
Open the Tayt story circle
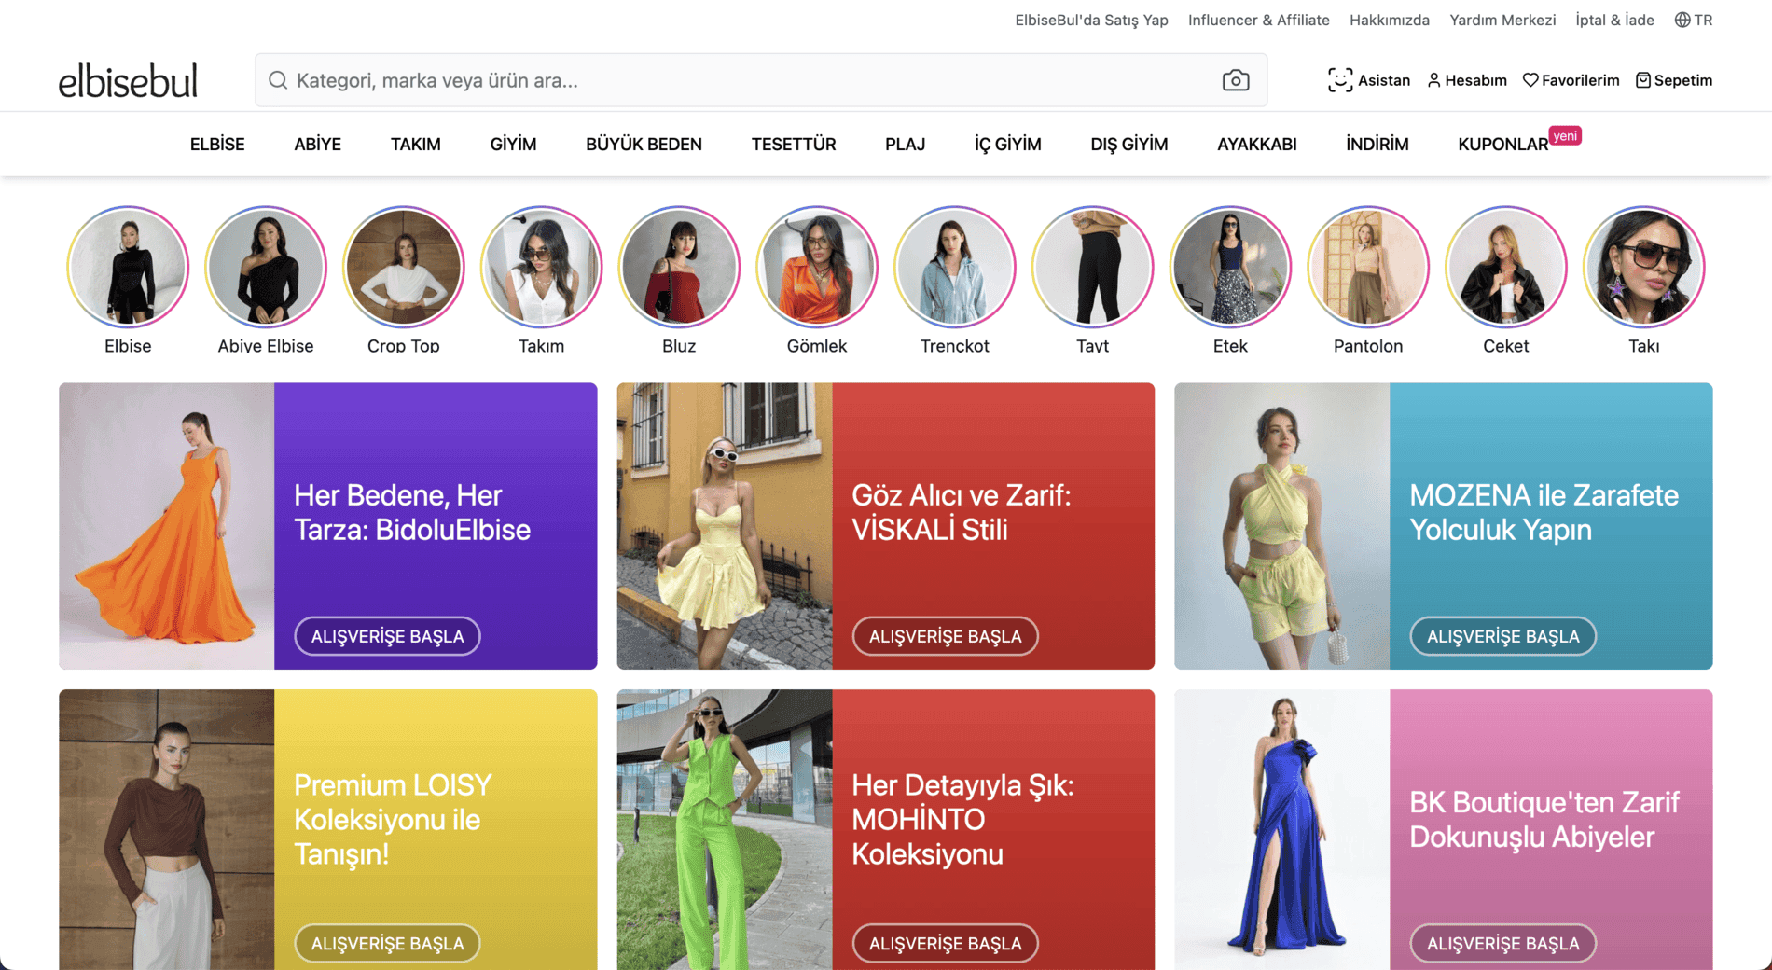1093,267
